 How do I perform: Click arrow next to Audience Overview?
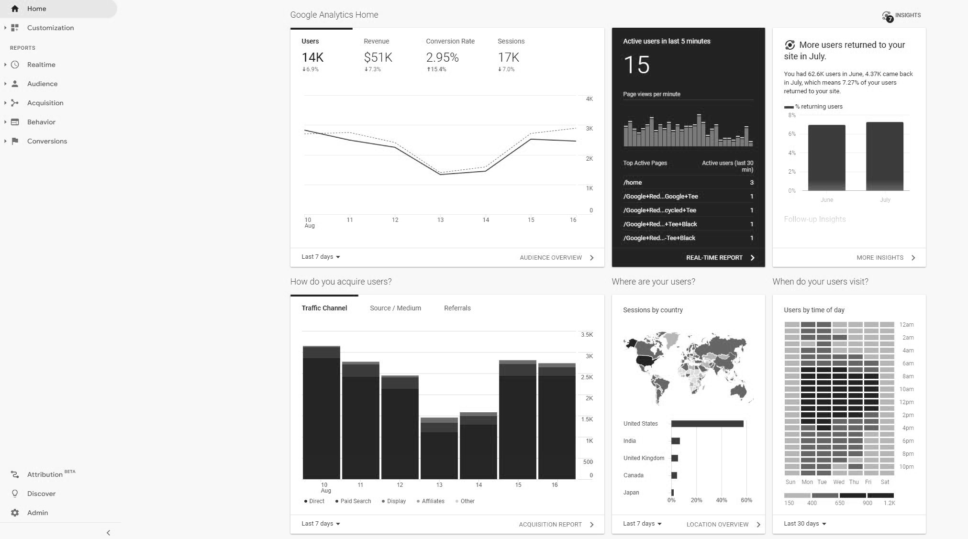(592, 258)
